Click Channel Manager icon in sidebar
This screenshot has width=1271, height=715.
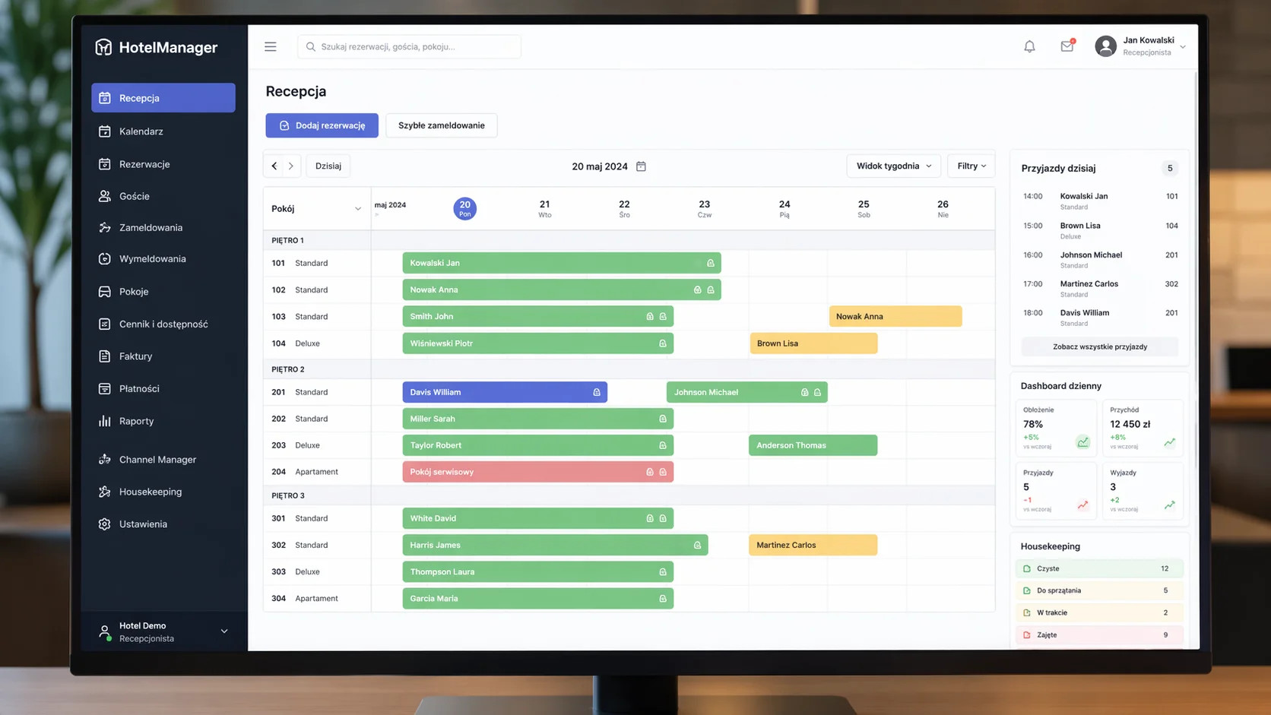coord(105,459)
